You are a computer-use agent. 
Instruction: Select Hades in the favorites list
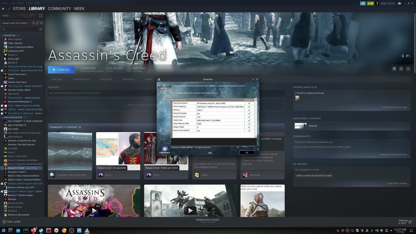(x=11, y=78)
